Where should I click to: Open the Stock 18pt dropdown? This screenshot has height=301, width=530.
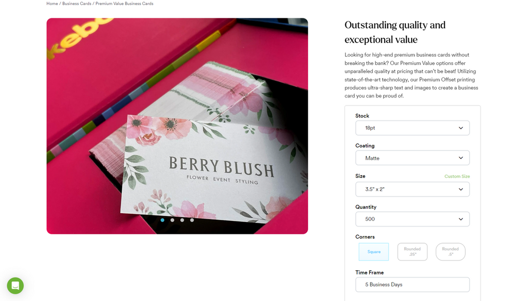412,128
